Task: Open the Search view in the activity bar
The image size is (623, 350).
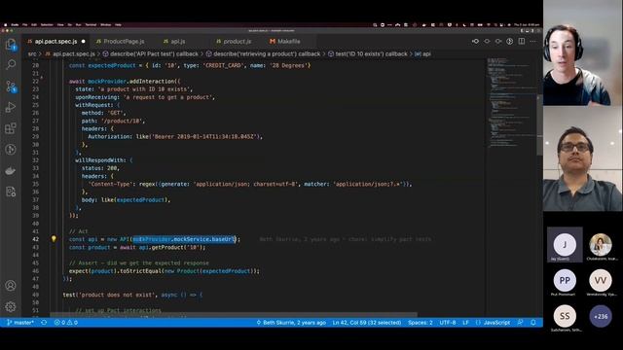Action: [x=11, y=64]
